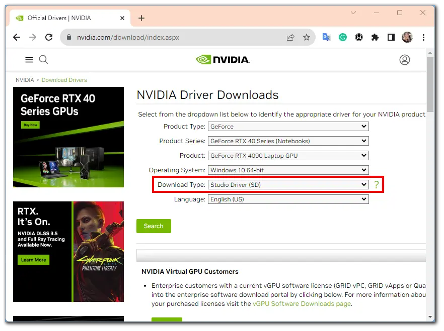Open the Operating System dropdown
Viewport: 444px width, 331px height.
click(288, 170)
